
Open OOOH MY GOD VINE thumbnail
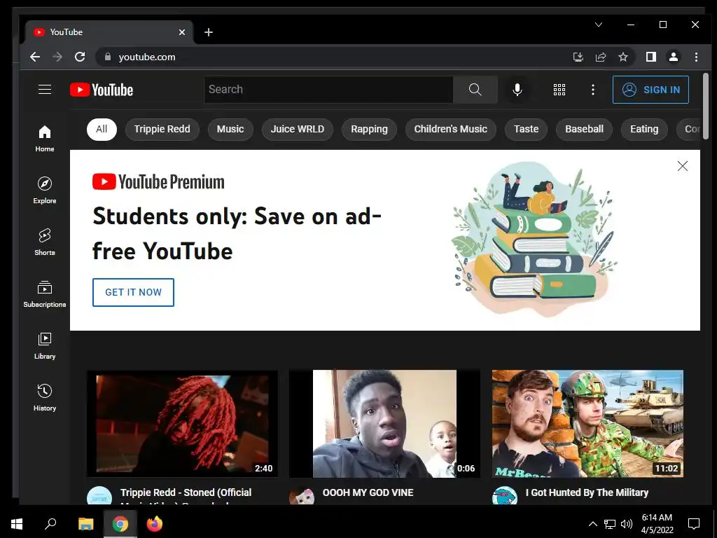point(384,424)
